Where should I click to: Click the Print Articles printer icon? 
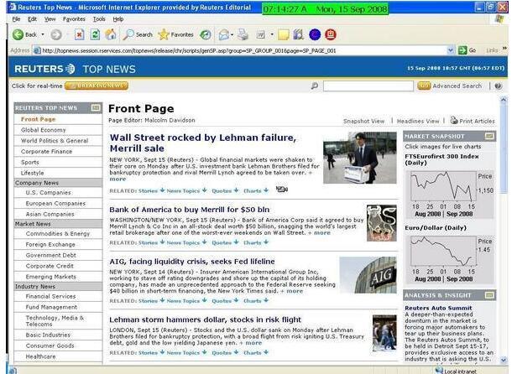pos(453,121)
